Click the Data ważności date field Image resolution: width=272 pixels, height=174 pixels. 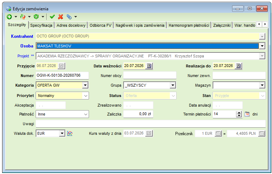tap(135, 66)
